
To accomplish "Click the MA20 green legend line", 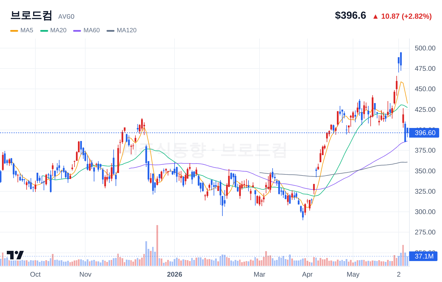I will 44,31.
